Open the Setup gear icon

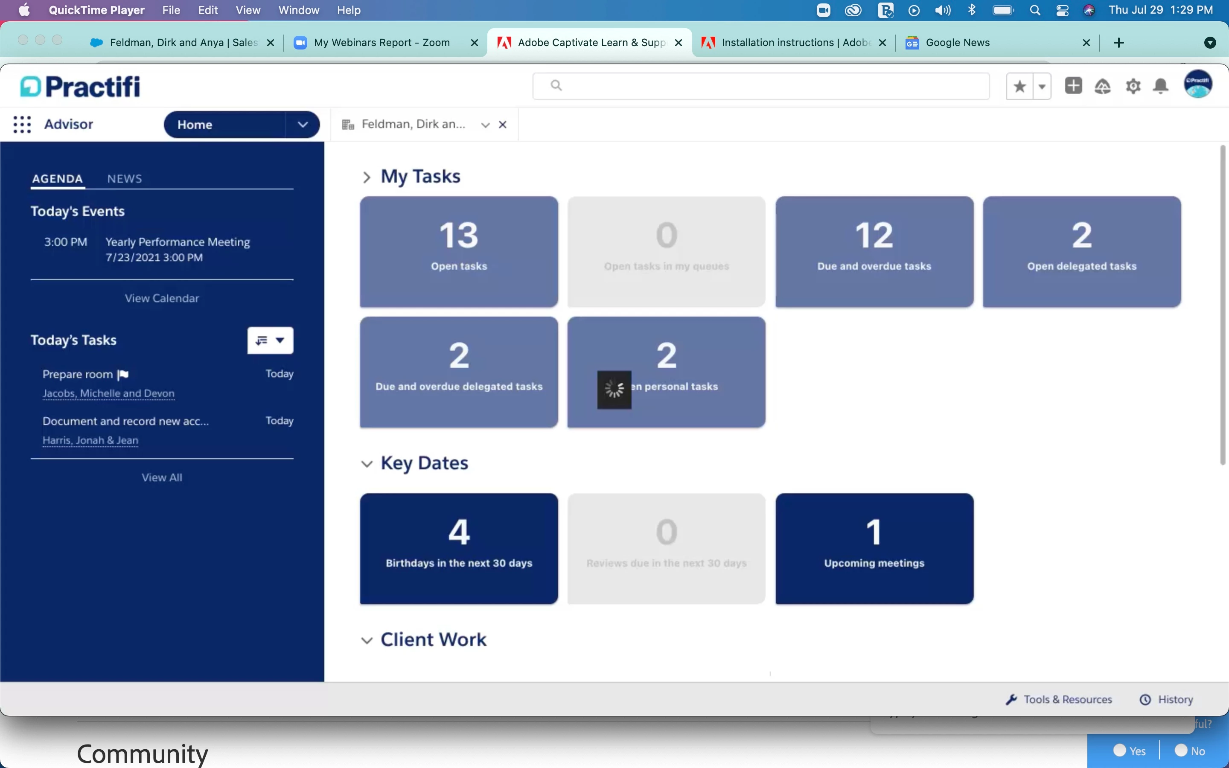pyautogui.click(x=1133, y=86)
